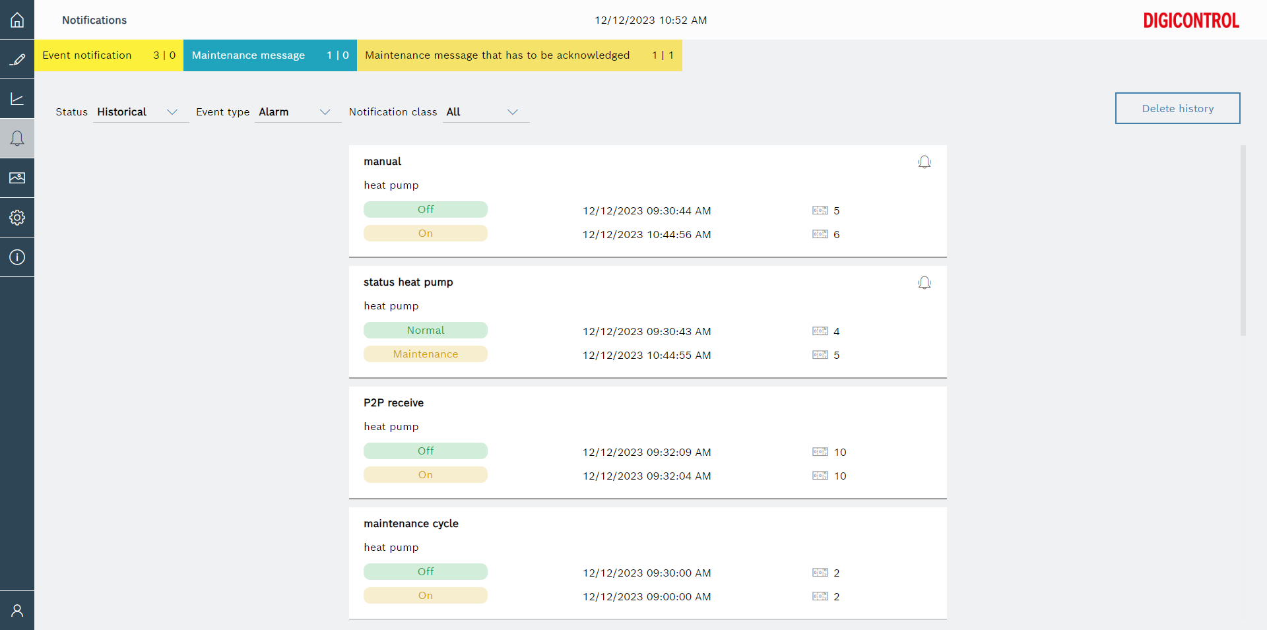1267x630 pixels.
Task: Open the trend chart sidebar icon
Action: coord(17,99)
